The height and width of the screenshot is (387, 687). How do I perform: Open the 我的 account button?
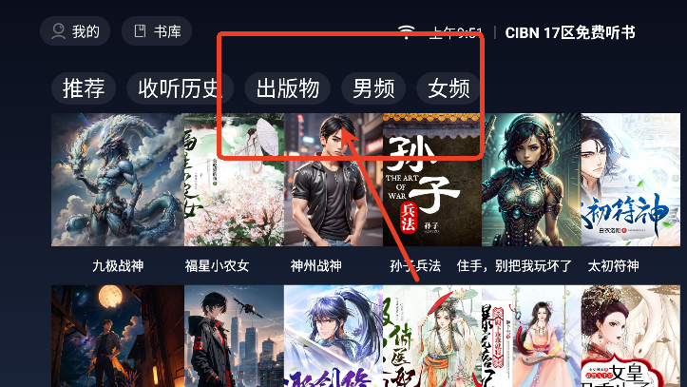point(75,31)
